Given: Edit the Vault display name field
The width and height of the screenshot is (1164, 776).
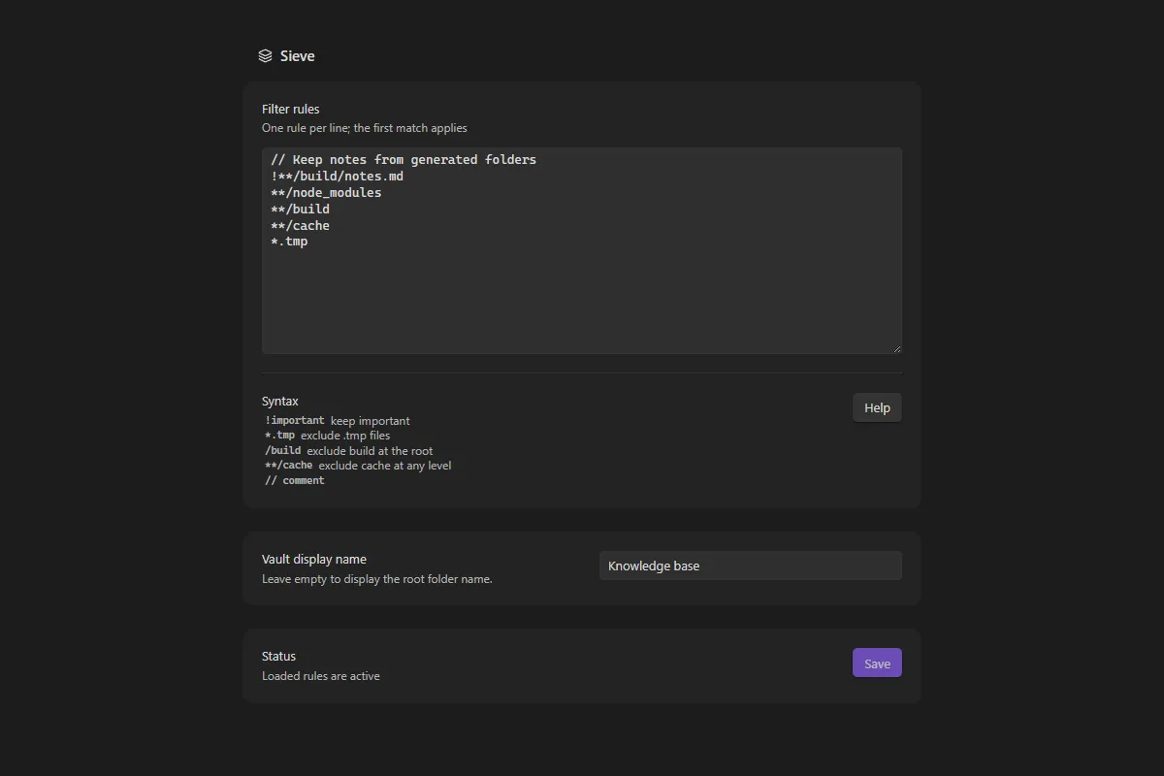Looking at the screenshot, I should pyautogui.click(x=751, y=566).
